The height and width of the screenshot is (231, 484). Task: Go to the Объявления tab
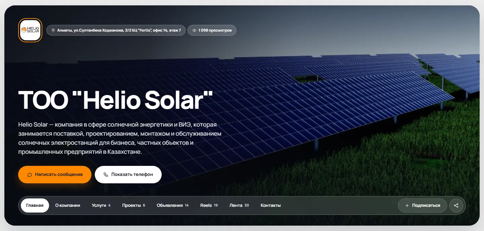click(x=173, y=205)
